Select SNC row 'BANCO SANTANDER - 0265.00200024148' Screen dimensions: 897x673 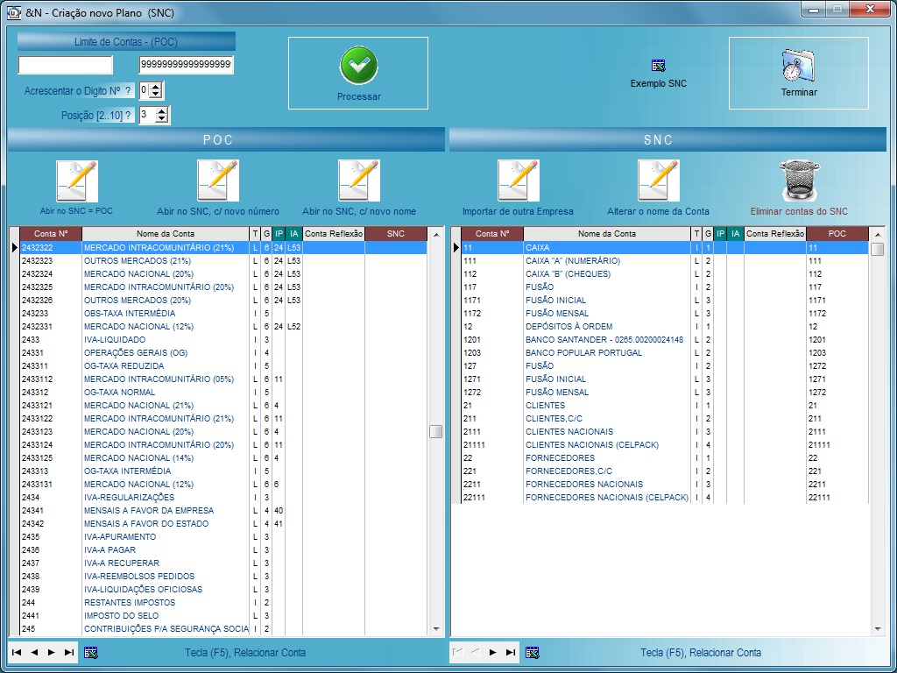[x=665, y=340]
